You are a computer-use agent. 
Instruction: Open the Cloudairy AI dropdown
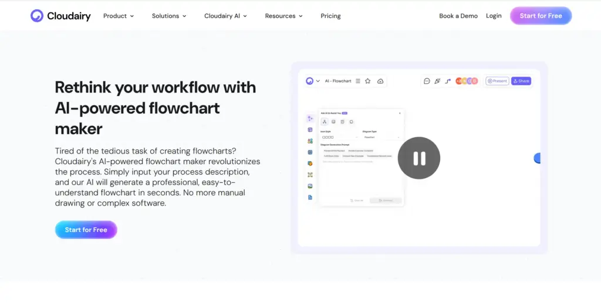225,16
